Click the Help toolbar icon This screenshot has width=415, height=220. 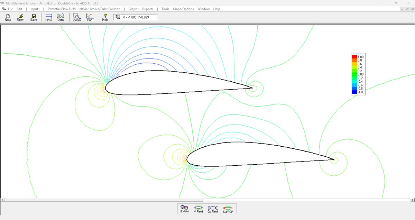(x=105, y=18)
